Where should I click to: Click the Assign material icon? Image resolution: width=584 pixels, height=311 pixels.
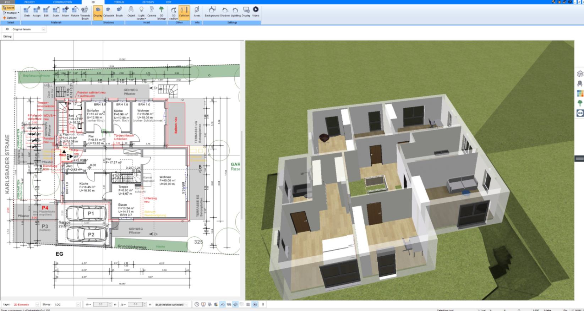37,11
